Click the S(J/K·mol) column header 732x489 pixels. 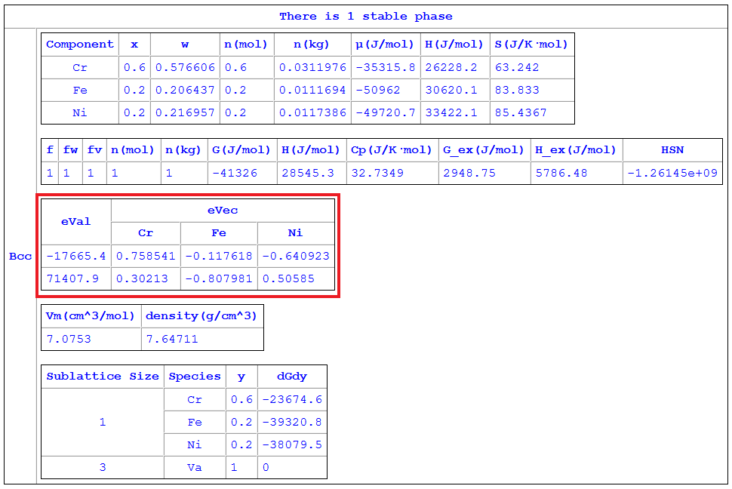pos(531,45)
